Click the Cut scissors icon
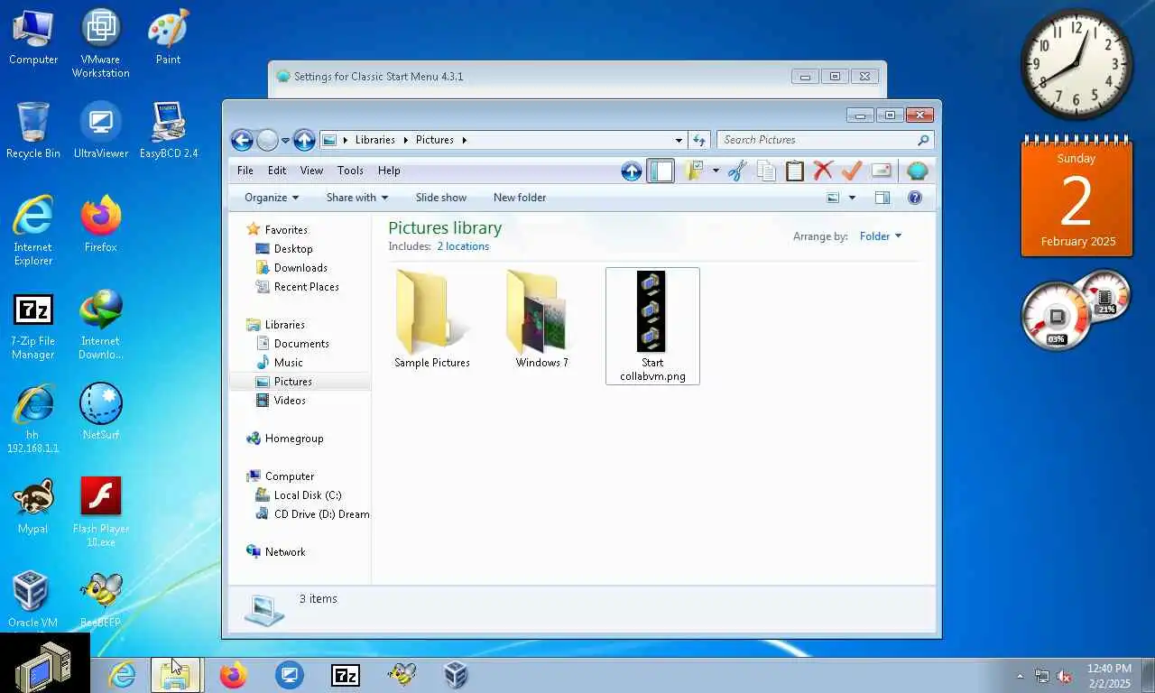The image size is (1155, 693). click(737, 171)
